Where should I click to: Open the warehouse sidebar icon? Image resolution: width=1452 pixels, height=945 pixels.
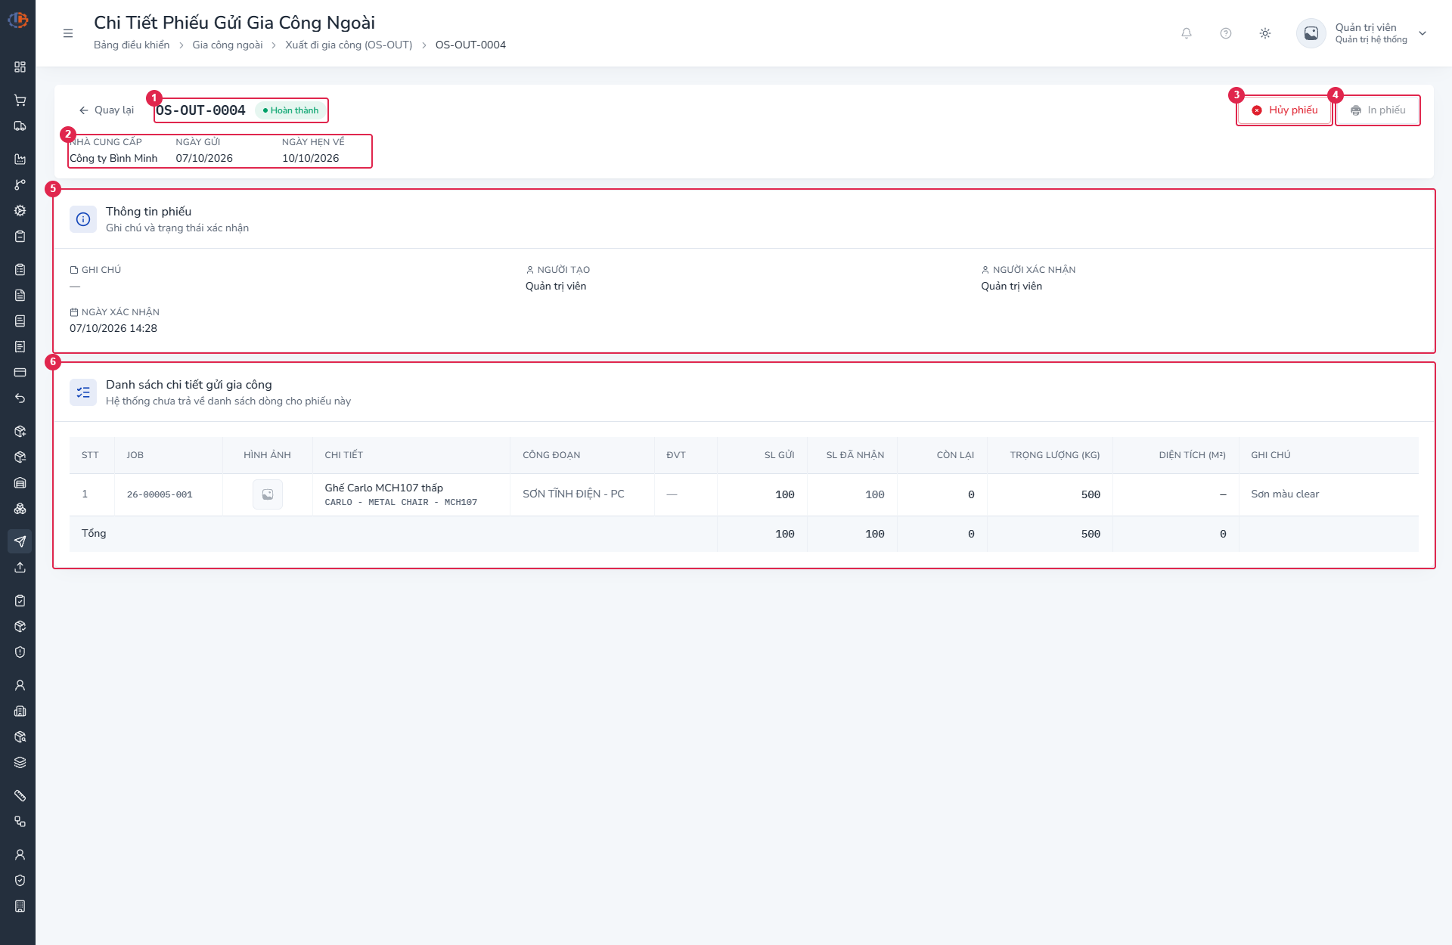coord(20,483)
